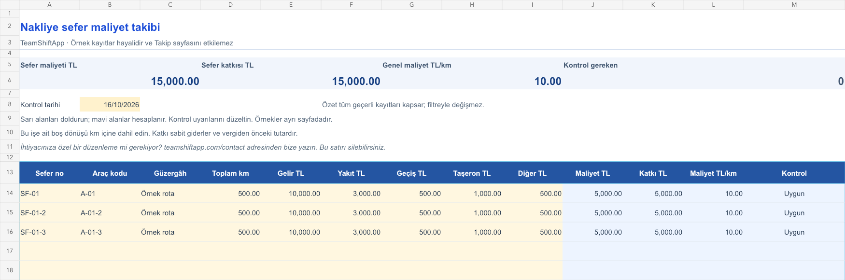The width and height of the screenshot is (845, 280).
Task: Click the 'Kontrol tarihi' label
Action: 40,105
